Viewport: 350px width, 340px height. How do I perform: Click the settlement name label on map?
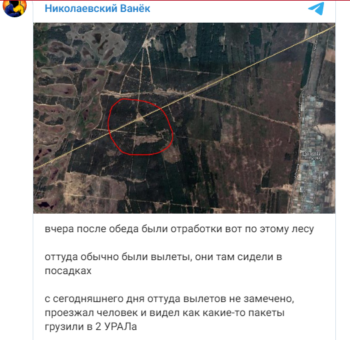[x=311, y=155]
